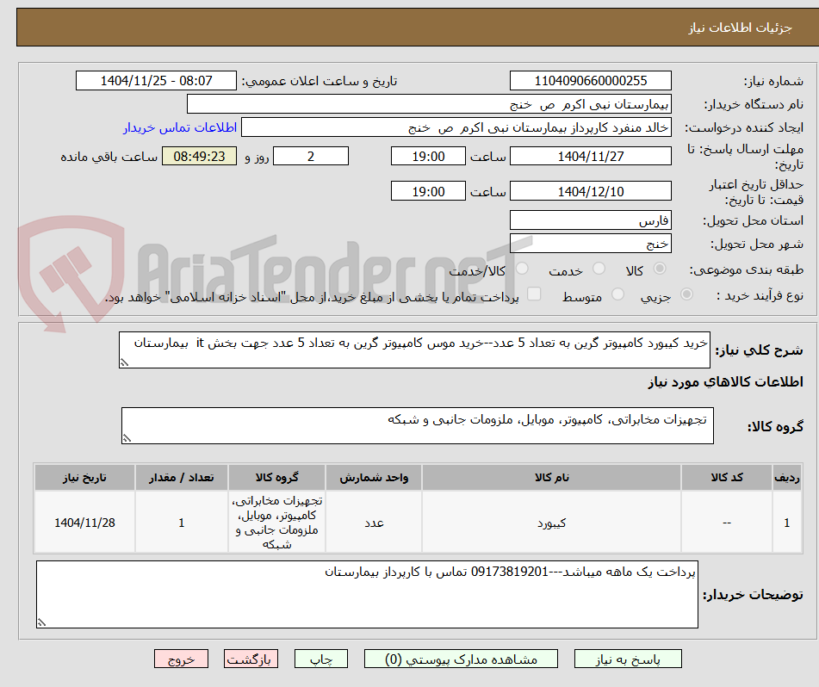Viewport: 819px width, 687px height.
Task: Select the متوسط purchase type radio
Action: (x=617, y=294)
